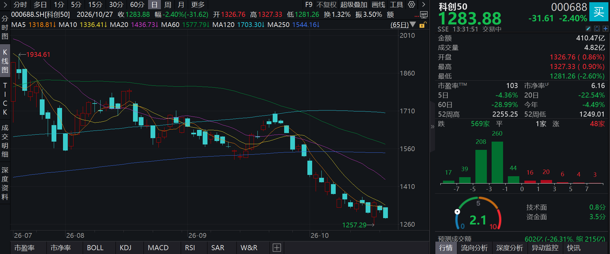The image size is (610, 254).
Task: Collapse right panel with double chevron
Action: pos(432,127)
